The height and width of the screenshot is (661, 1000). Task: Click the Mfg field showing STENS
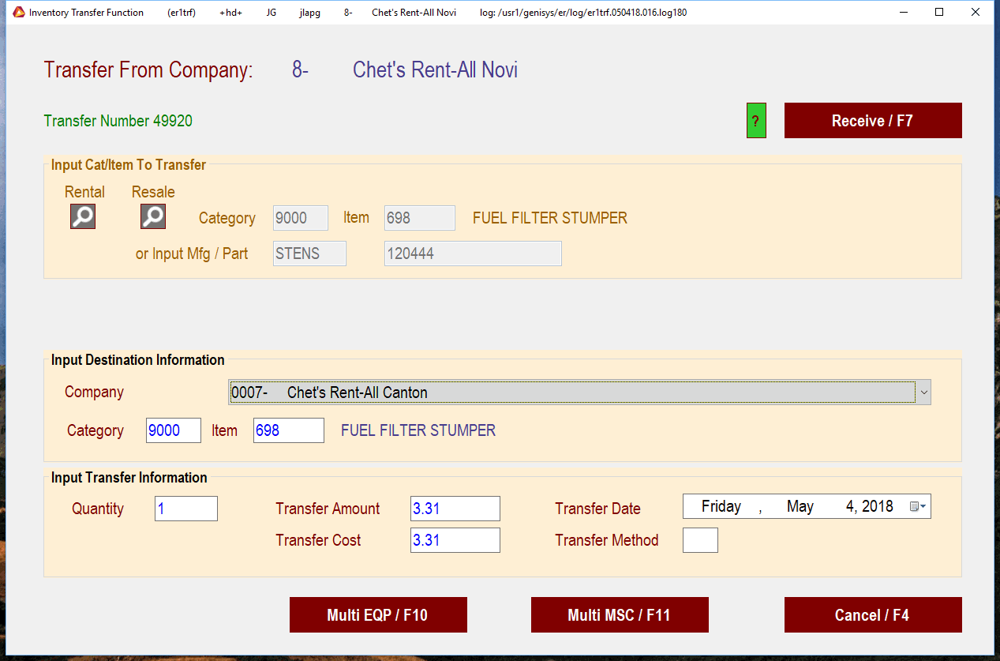[x=309, y=254]
